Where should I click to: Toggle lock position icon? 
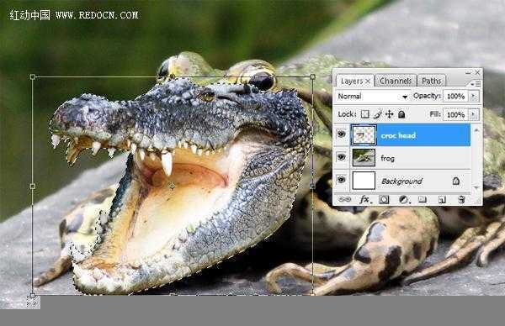click(x=390, y=114)
